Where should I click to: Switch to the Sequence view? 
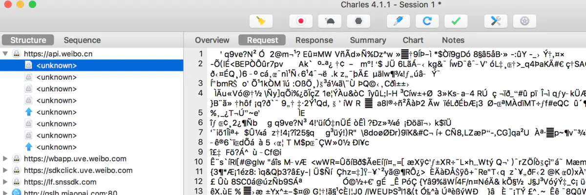pos(82,40)
